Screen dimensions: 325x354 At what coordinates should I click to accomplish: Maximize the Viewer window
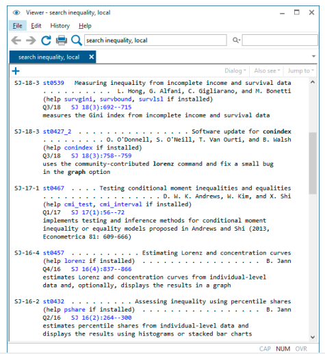coord(296,12)
